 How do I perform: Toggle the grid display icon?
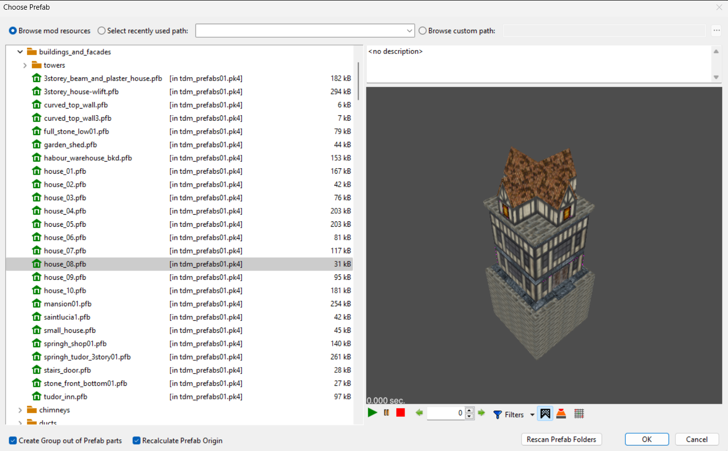coord(579,414)
